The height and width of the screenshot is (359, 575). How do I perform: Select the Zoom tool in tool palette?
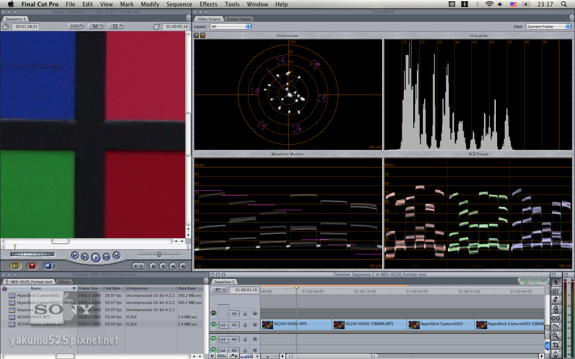(556, 336)
